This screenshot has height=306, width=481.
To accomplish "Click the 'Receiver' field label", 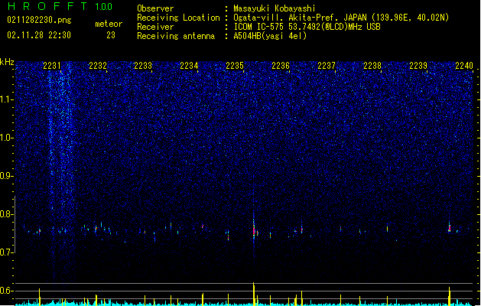I will click(155, 27).
